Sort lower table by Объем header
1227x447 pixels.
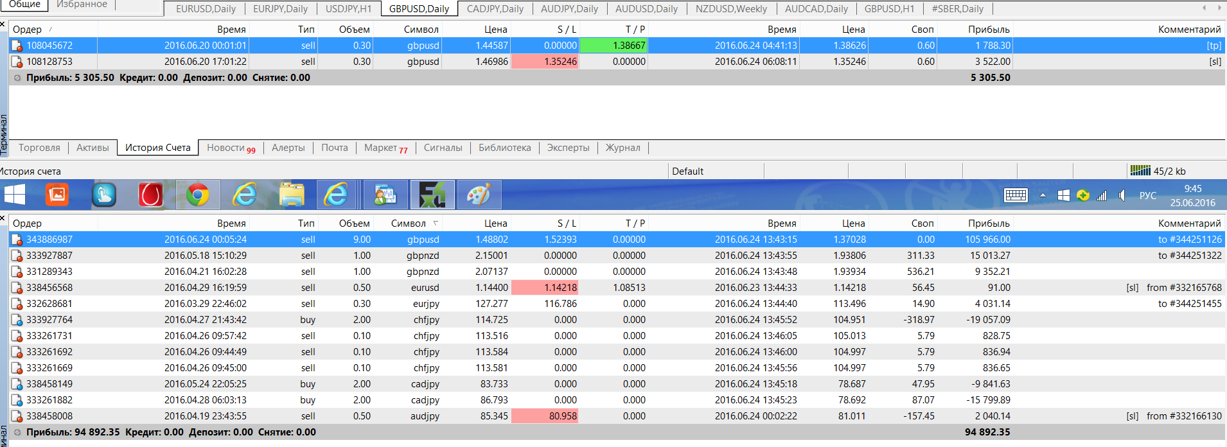pyautogui.click(x=346, y=223)
